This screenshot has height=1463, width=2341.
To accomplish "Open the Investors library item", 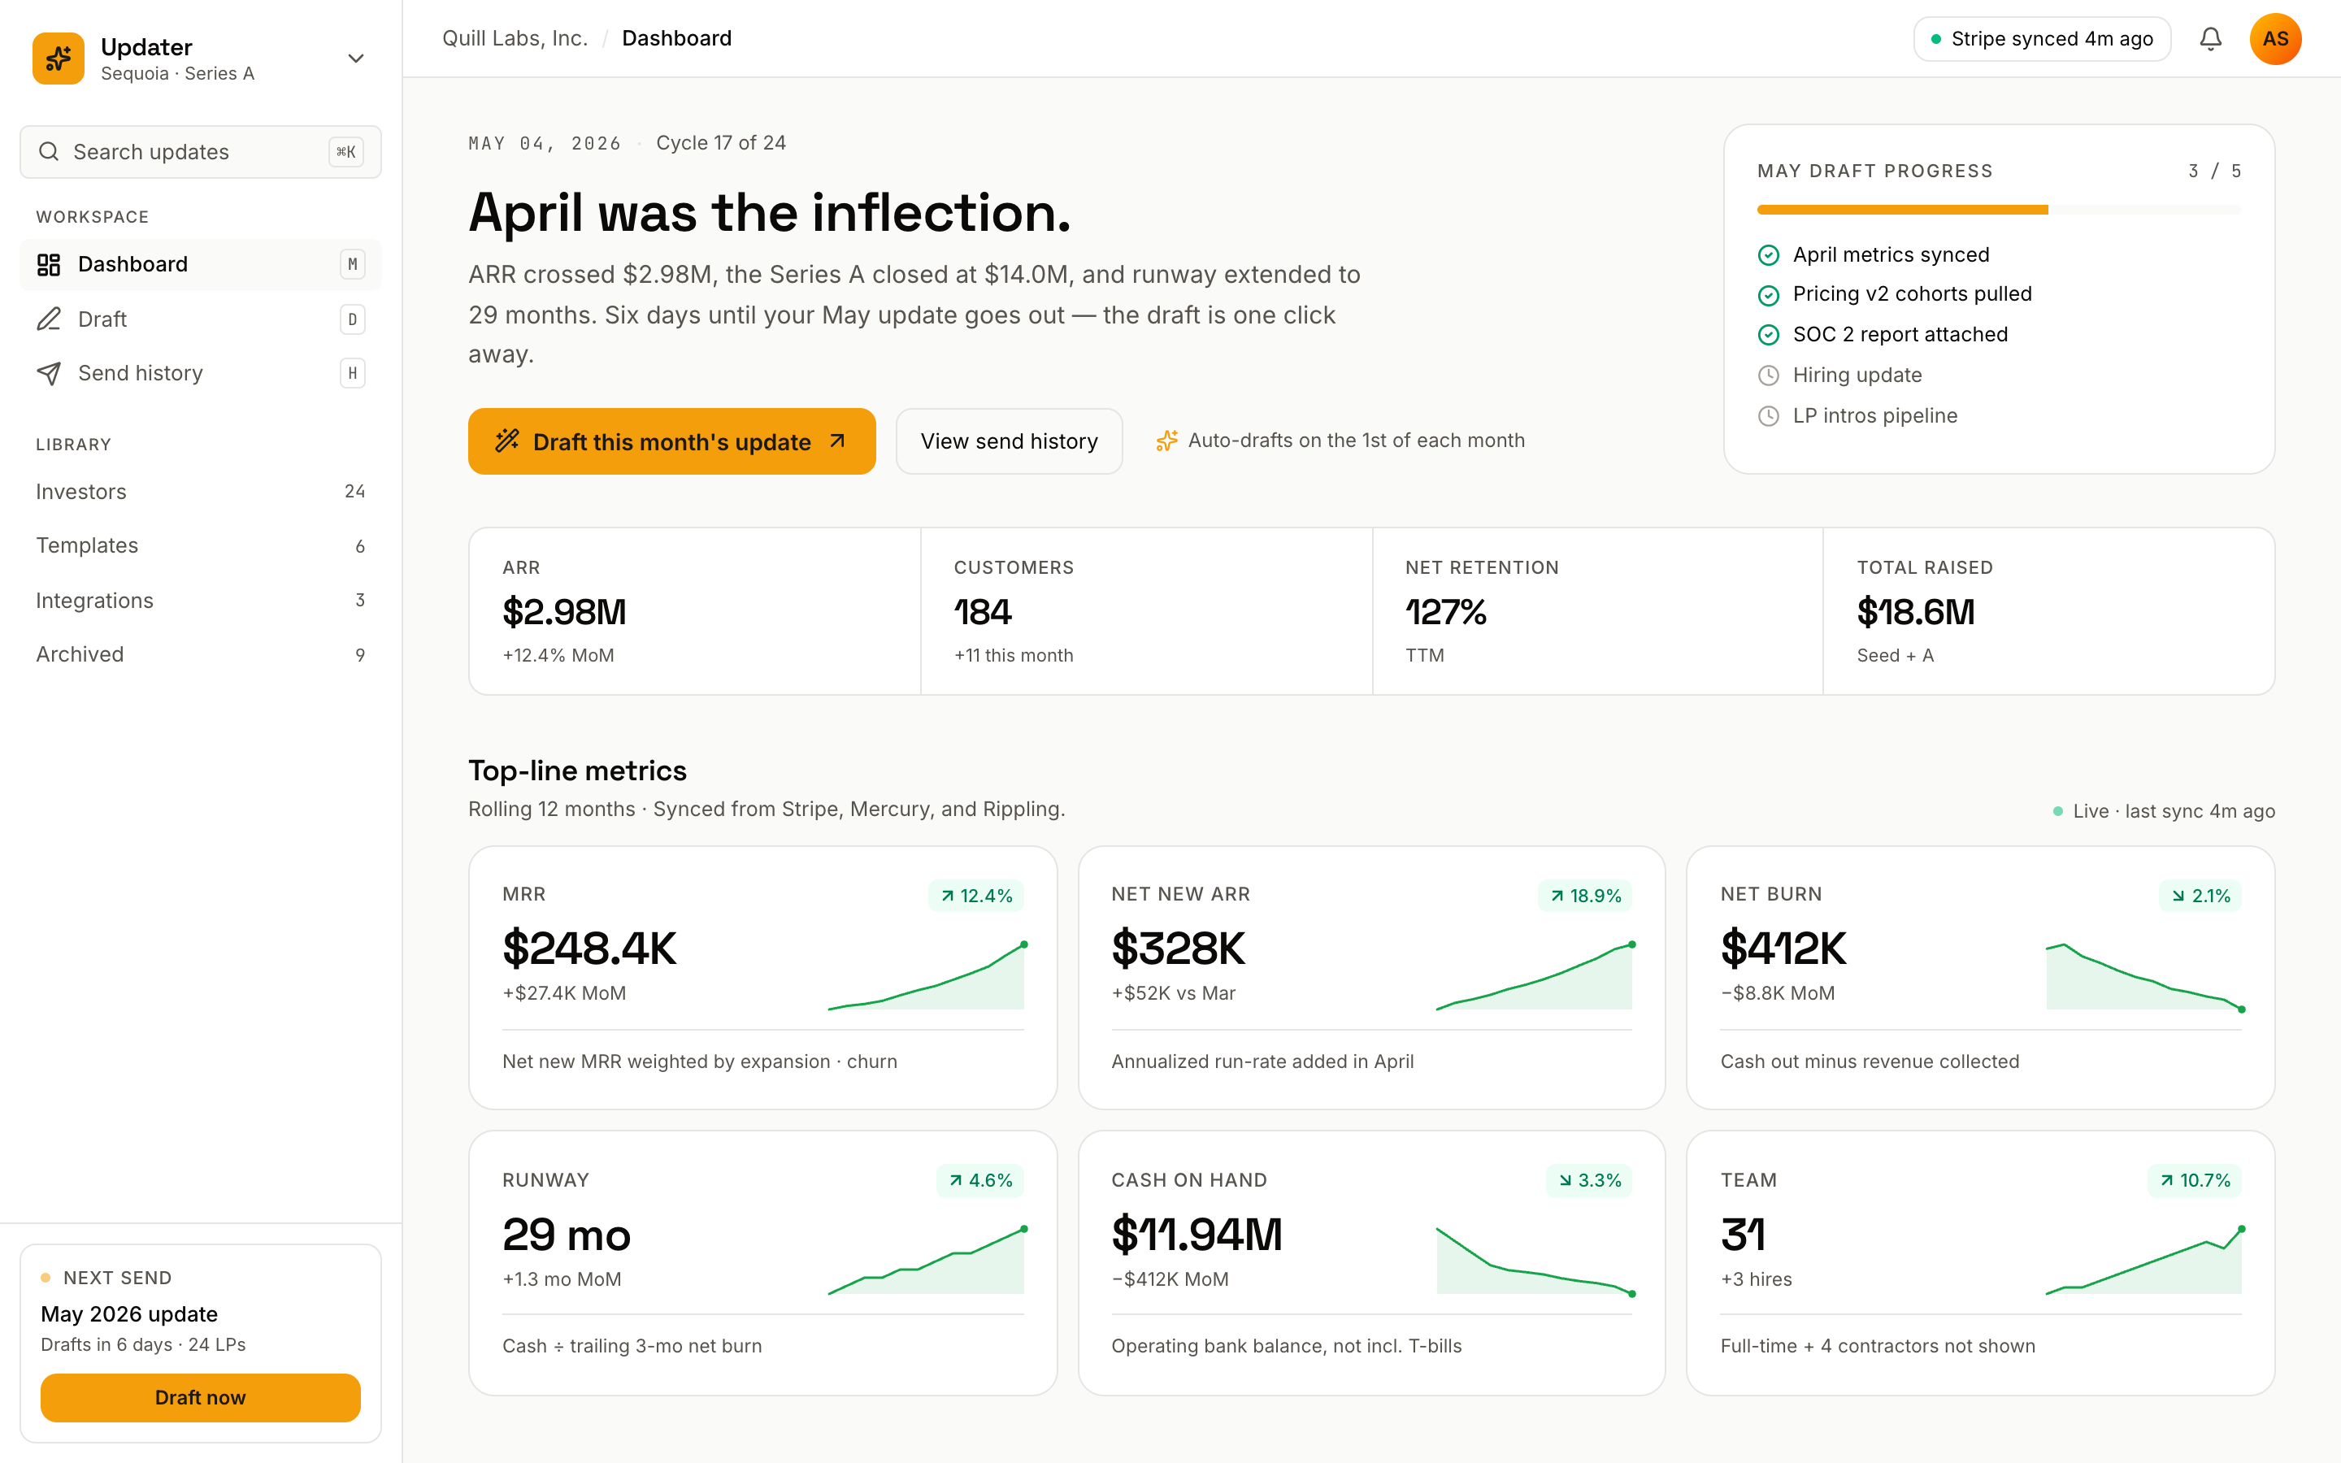I will tap(200, 492).
